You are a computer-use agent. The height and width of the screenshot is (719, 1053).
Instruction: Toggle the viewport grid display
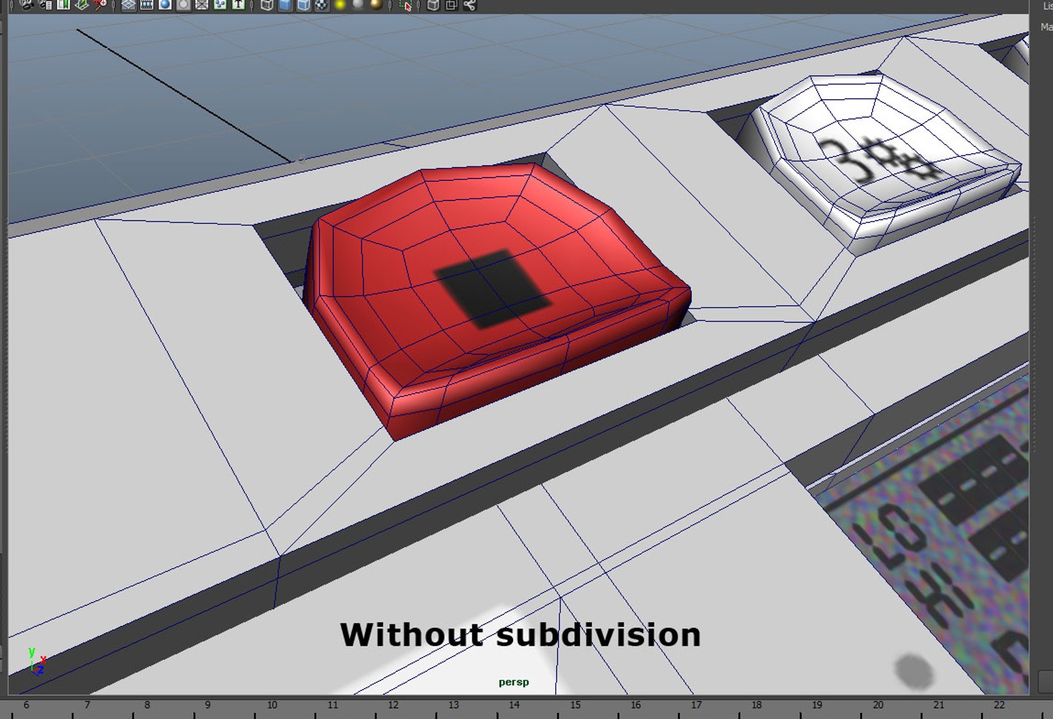click(x=128, y=5)
